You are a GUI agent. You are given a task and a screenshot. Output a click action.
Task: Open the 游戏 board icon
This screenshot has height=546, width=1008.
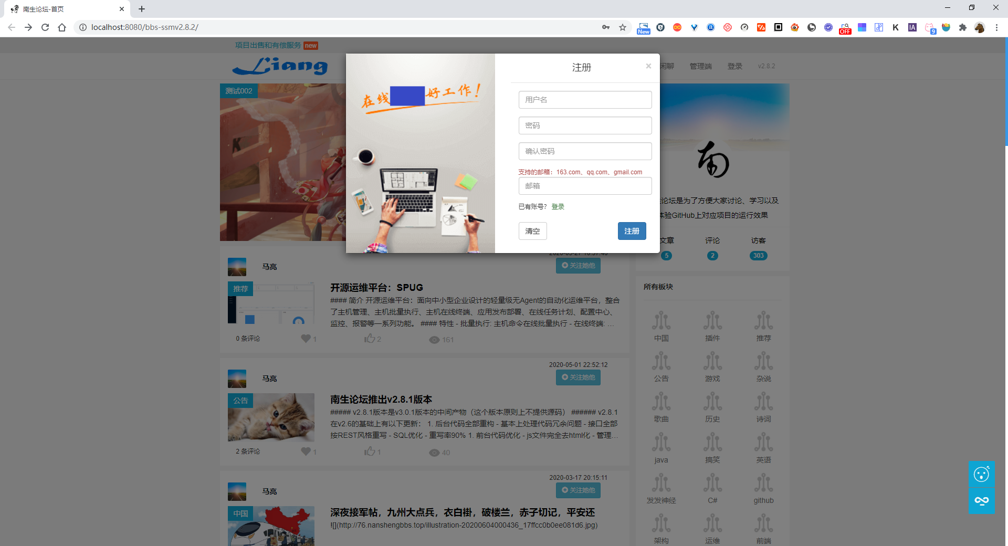712,361
